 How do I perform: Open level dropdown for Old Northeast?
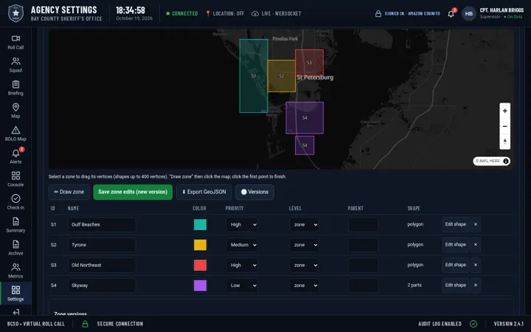coord(304,266)
